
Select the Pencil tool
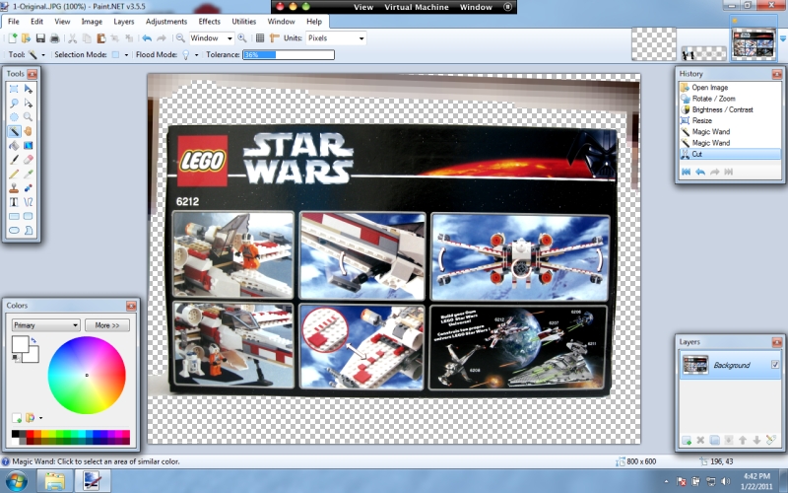click(x=14, y=174)
